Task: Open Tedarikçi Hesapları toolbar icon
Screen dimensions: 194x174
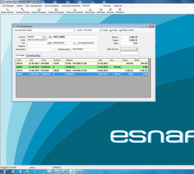Action: 56,11
